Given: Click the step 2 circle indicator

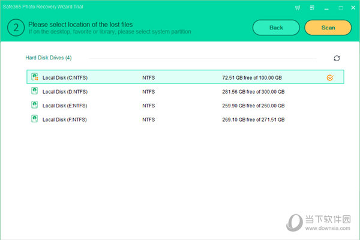Looking at the screenshot, I should pyautogui.click(x=16, y=28).
